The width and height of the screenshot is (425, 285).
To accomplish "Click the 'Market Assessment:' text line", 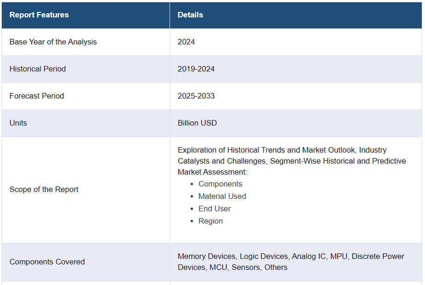I will click(x=212, y=172).
